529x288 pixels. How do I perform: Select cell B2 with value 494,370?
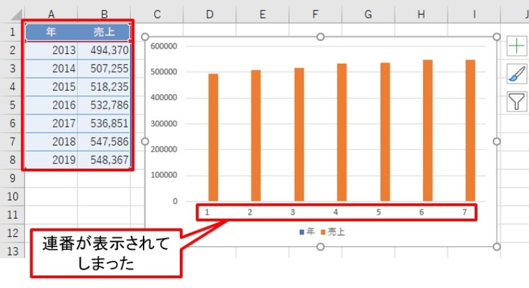[x=104, y=50]
